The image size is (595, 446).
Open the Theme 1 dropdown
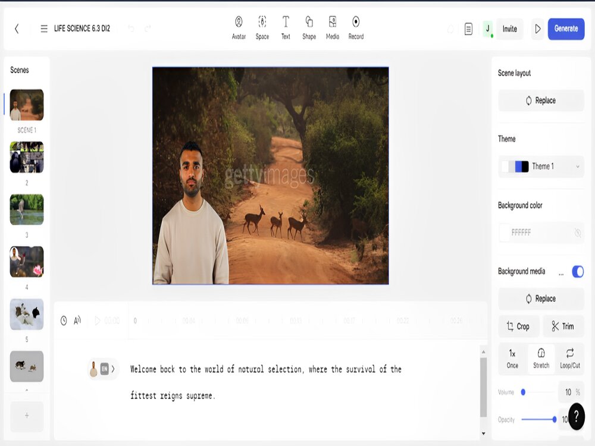541,167
